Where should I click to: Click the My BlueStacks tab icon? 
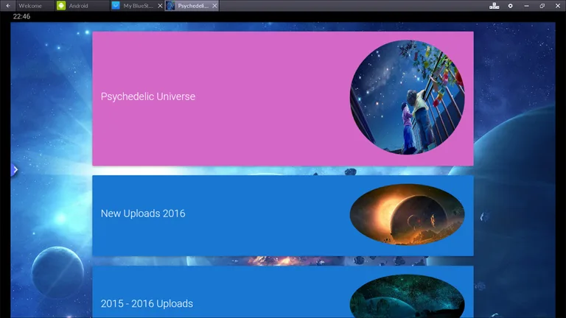coord(116,5)
